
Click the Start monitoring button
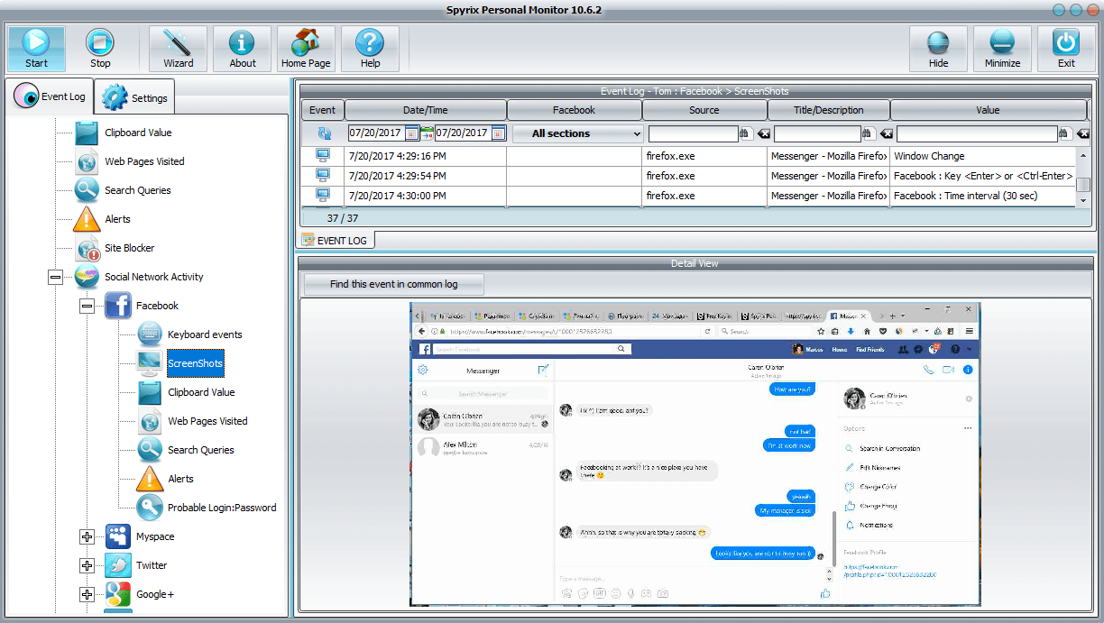pyautogui.click(x=37, y=49)
